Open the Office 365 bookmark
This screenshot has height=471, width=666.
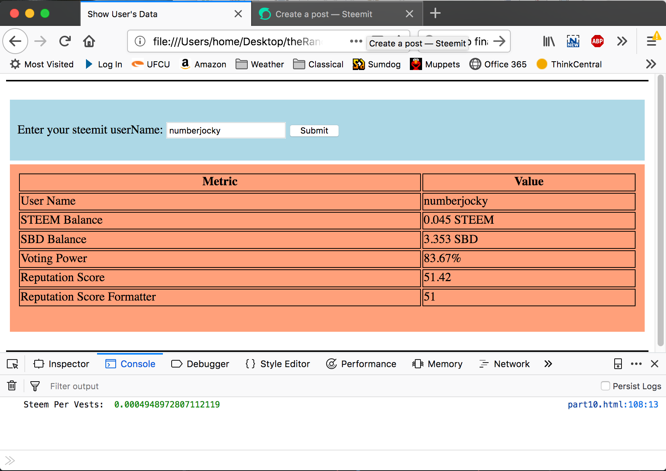click(498, 64)
